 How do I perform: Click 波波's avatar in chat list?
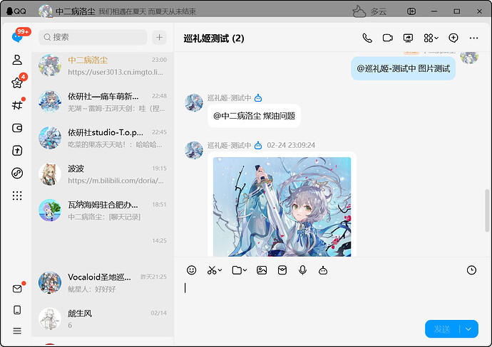(x=50, y=174)
